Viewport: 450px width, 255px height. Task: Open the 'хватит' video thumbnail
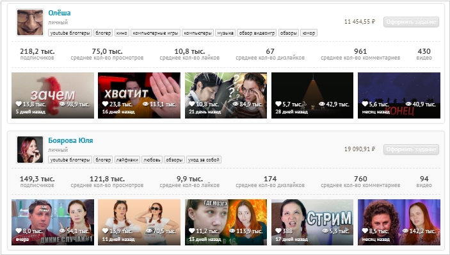pyautogui.click(x=139, y=95)
